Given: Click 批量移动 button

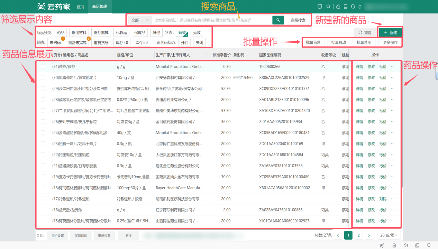Looking at the screenshot, I should pos(338,42).
